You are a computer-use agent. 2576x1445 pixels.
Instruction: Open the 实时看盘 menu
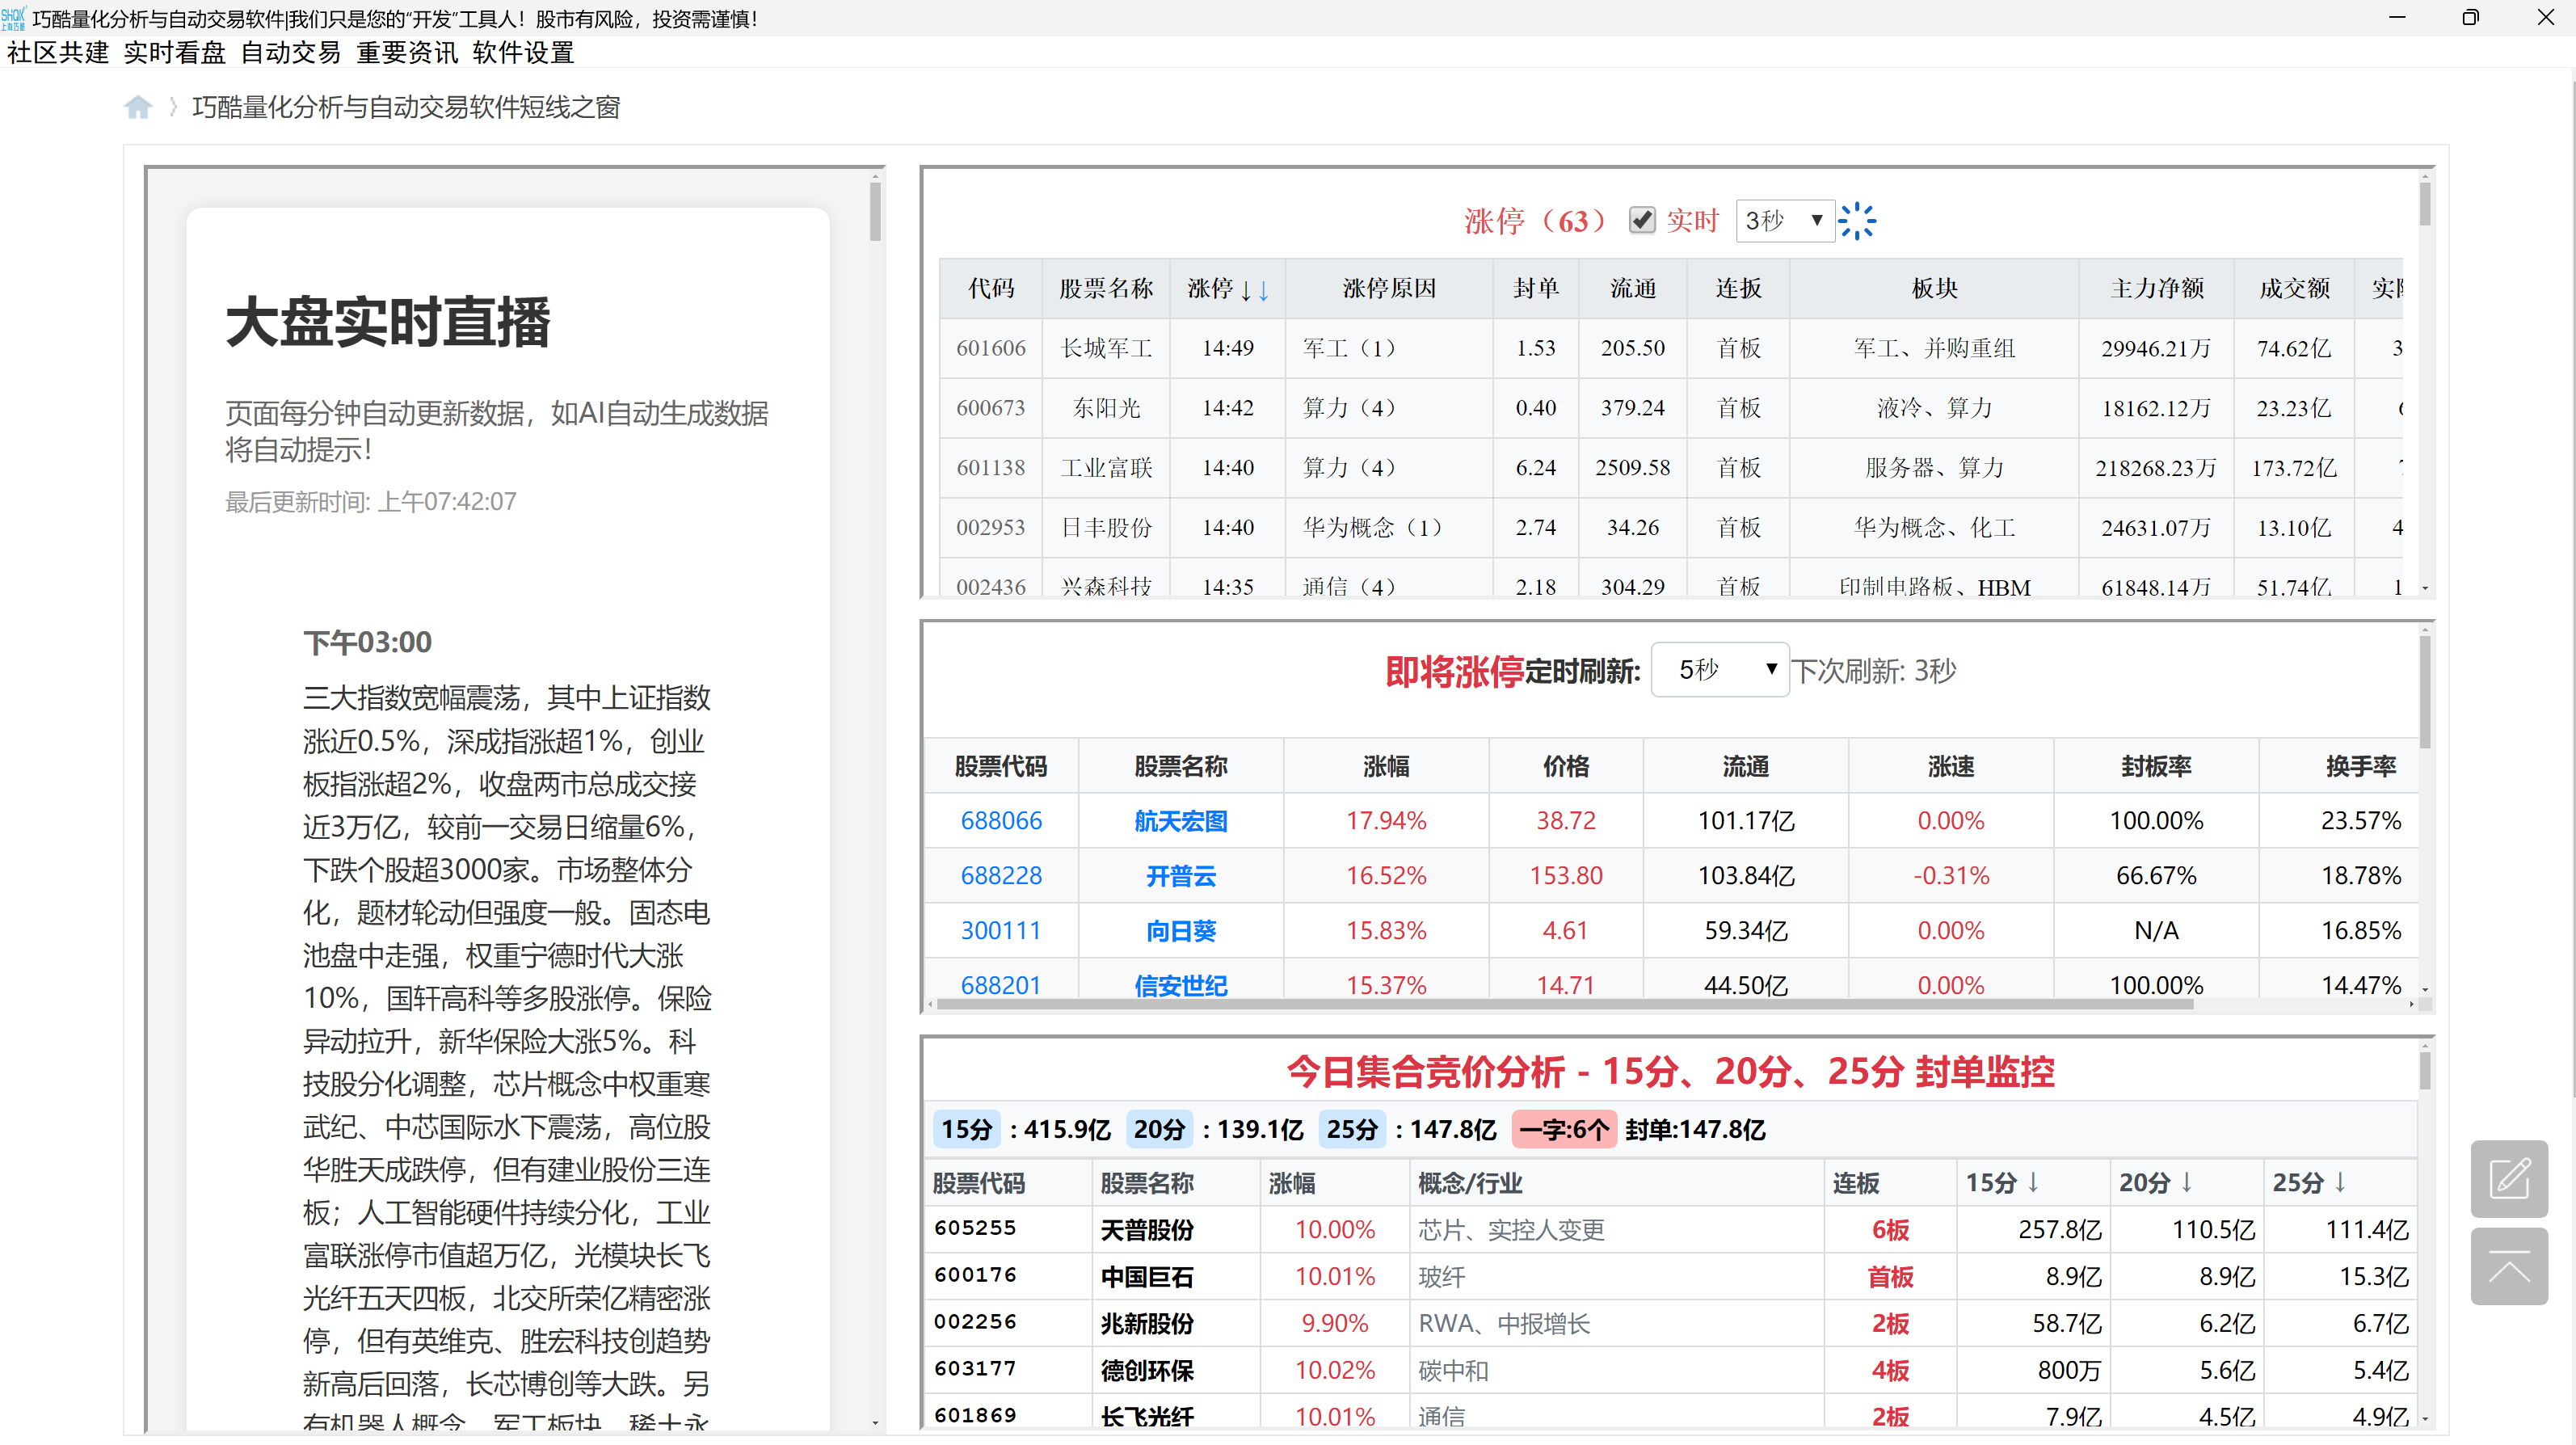coord(174,53)
